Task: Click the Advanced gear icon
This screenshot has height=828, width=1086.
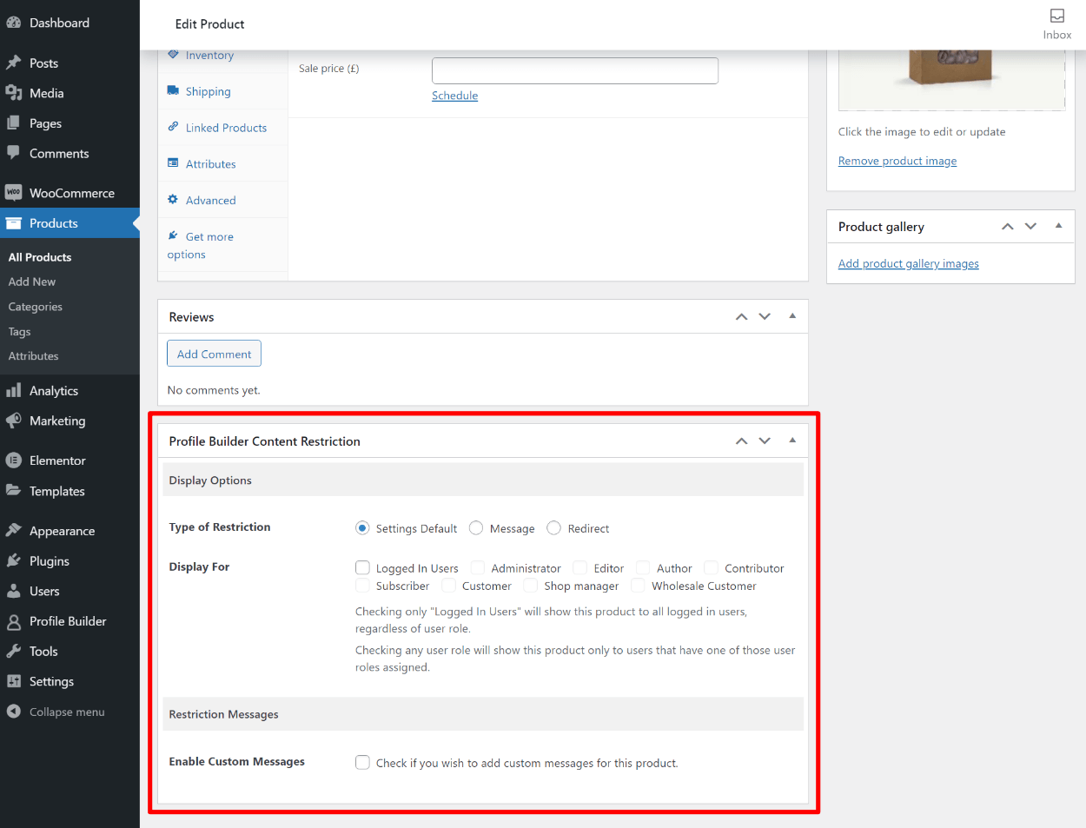Action: (x=173, y=200)
